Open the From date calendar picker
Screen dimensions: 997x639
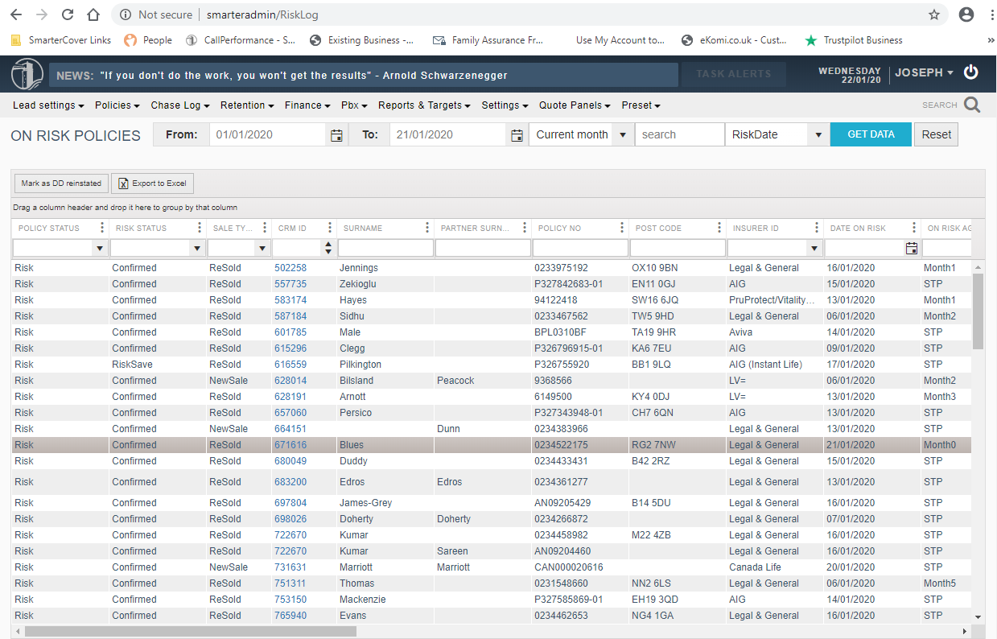[336, 135]
